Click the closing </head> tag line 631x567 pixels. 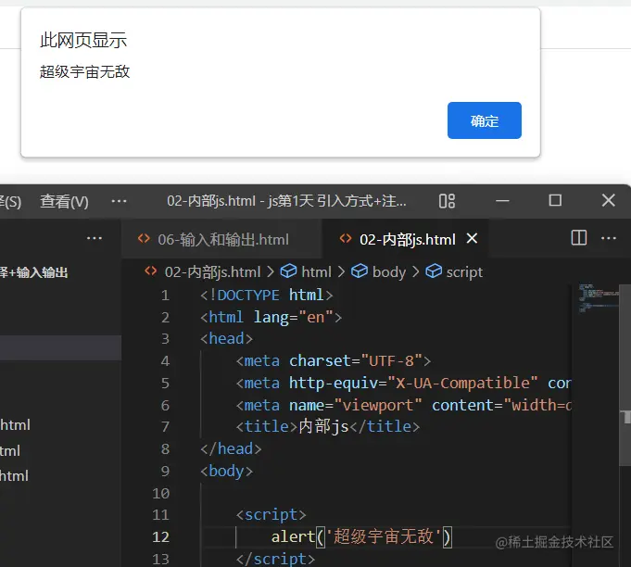coord(231,449)
